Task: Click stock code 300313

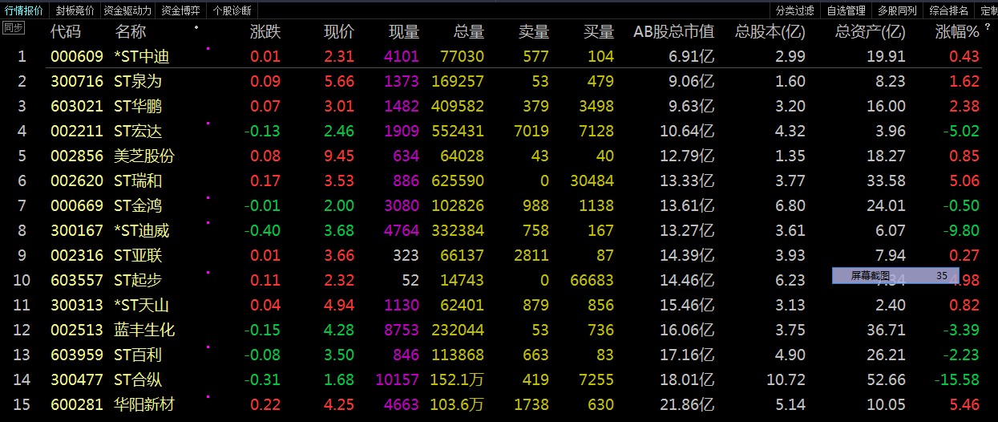Action: [77, 306]
